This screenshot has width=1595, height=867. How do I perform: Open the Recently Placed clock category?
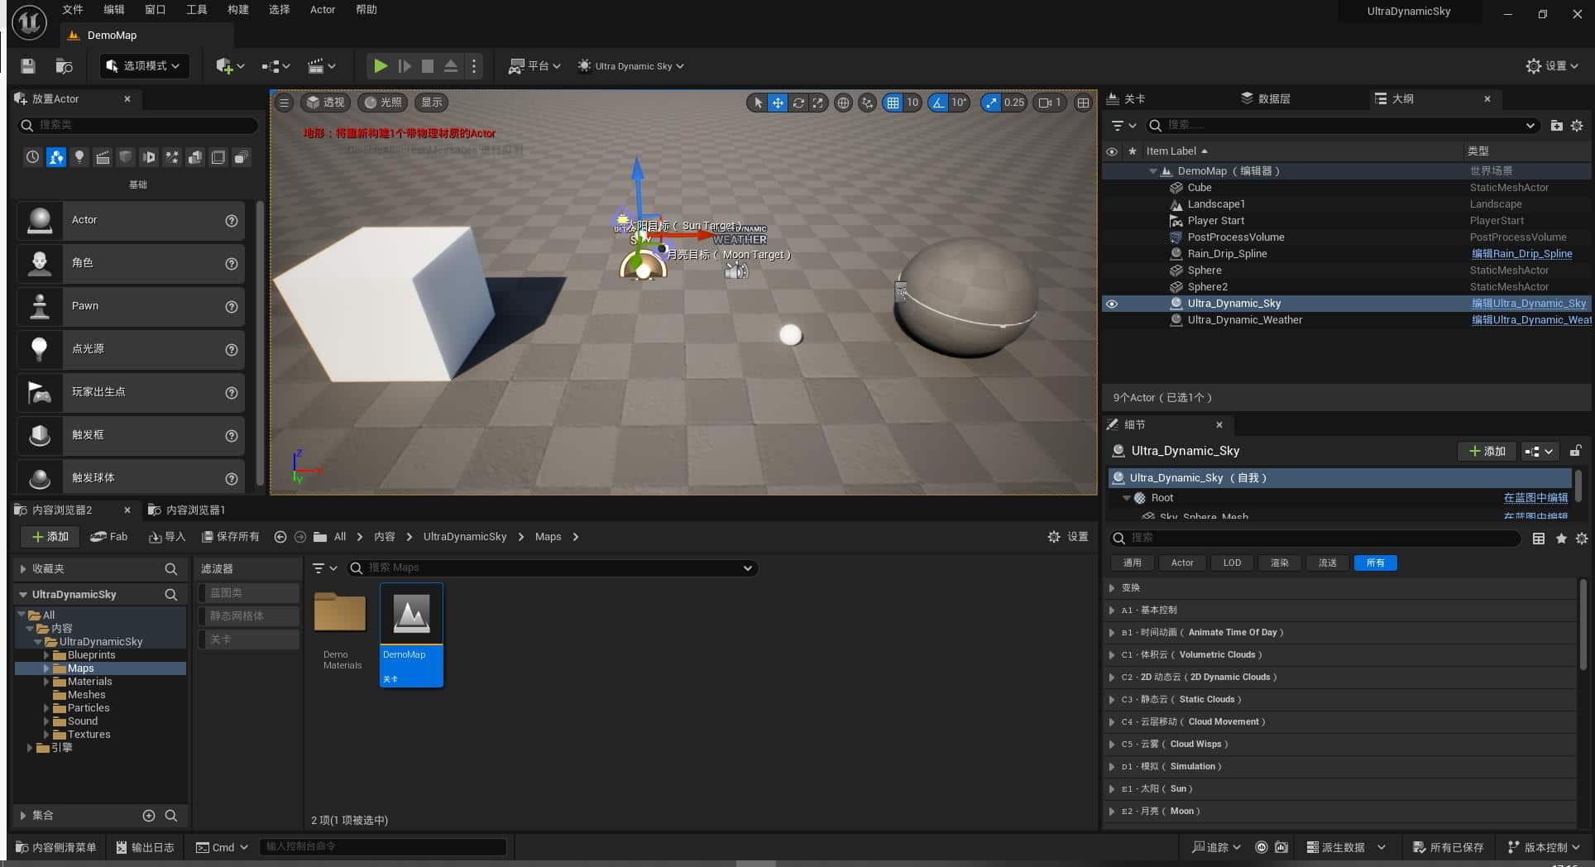click(x=32, y=157)
